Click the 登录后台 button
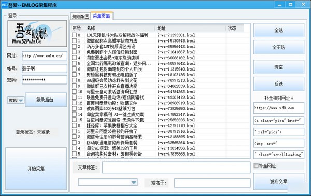The height and width of the screenshot is (196, 311). [x=46, y=100]
